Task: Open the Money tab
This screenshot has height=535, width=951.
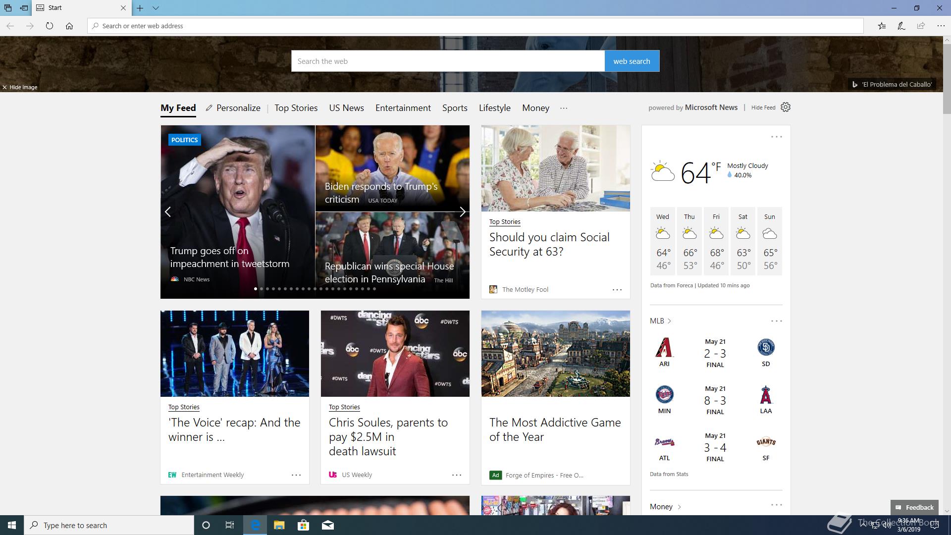Action: coord(536,108)
